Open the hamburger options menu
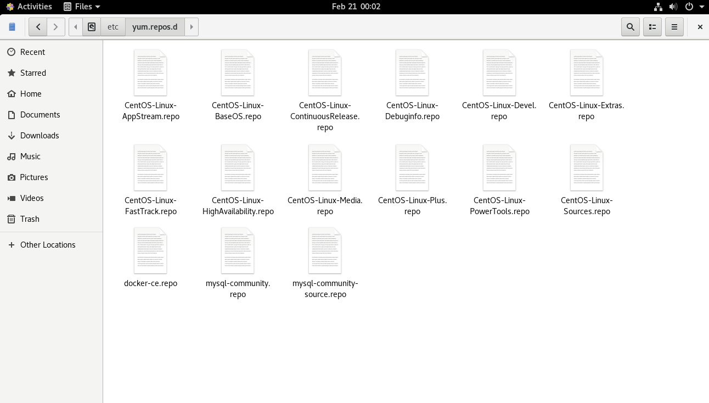709x403 pixels. pos(674,27)
